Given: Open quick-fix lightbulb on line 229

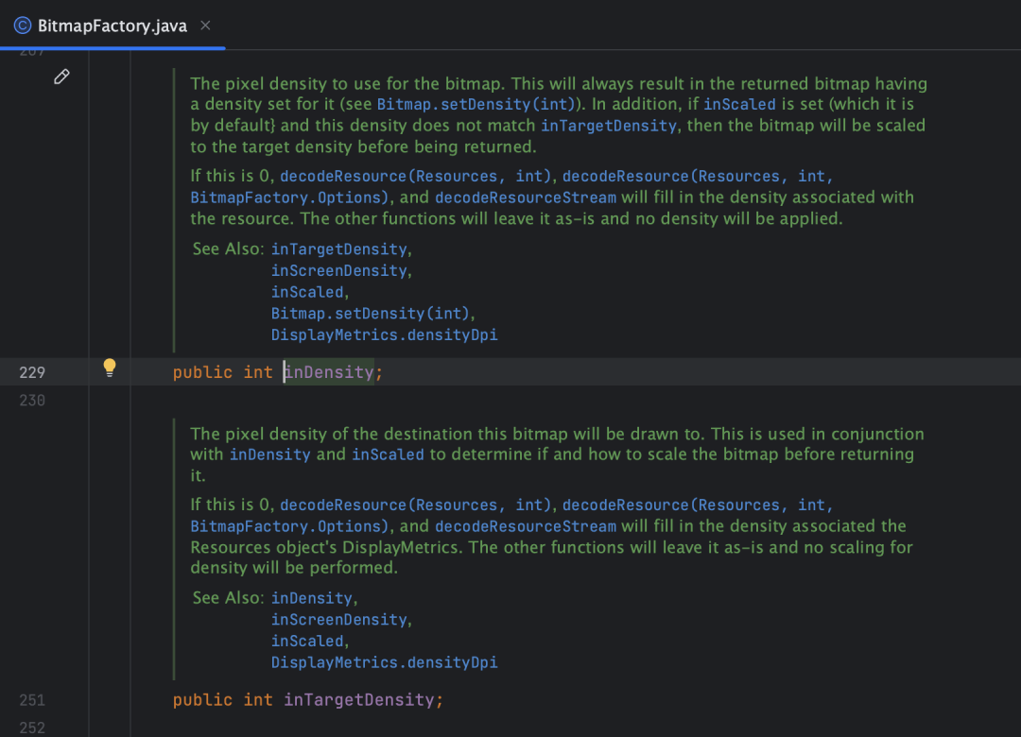Looking at the screenshot, I should (110, 368).
